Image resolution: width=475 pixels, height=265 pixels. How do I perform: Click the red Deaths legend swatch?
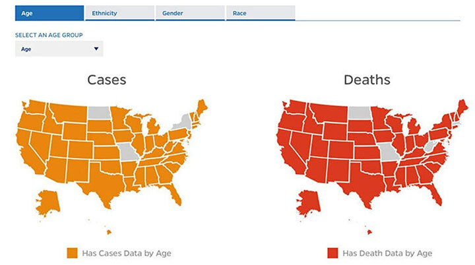[x=332, y=253]
